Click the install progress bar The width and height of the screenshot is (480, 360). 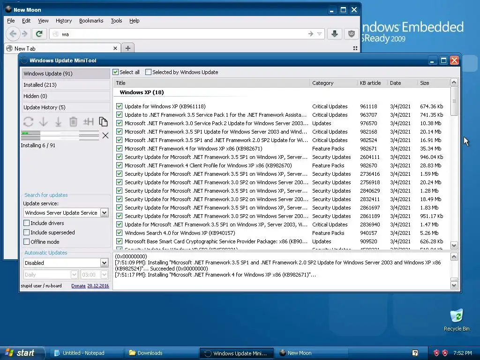[60, 135]
